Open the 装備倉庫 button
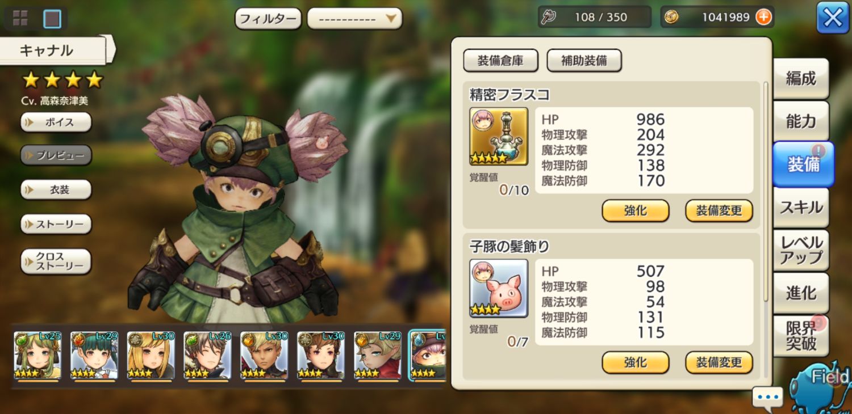 [500, 61]
